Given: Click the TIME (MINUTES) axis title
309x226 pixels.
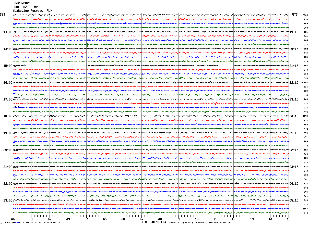Looking at the screenshot, I should (x=154, y=222).
